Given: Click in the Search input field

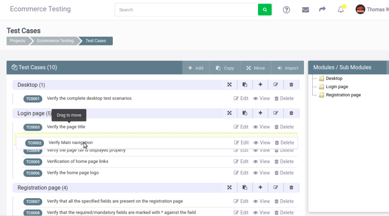Looking at the screenshot, I should [x=186, y=9].
